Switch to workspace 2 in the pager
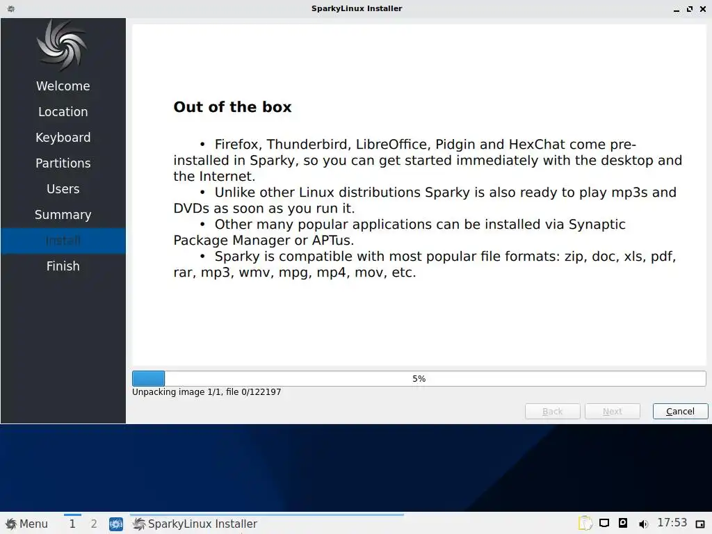Image resolution: width=712 pixels, height=534 pixels. click(94, 524)
